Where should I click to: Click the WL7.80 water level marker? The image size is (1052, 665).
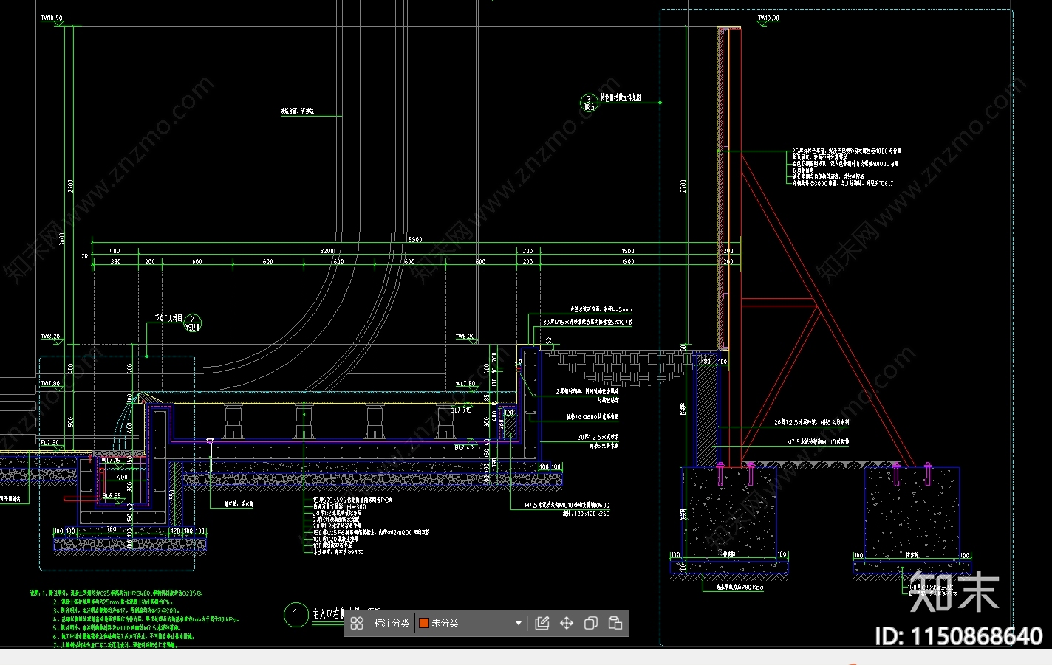(465, 384)
